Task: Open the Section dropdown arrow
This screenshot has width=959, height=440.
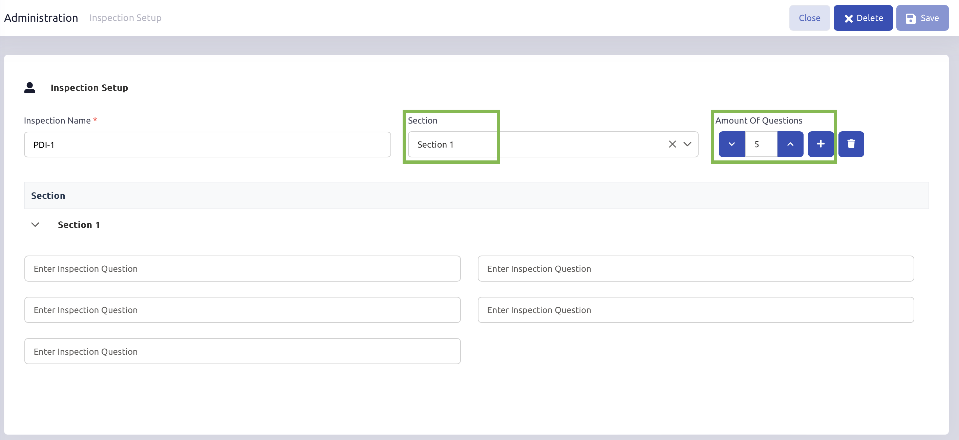Action: pos(687,144)
